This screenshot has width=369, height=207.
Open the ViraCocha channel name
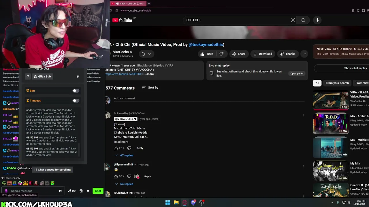click(x=121, y=52)
